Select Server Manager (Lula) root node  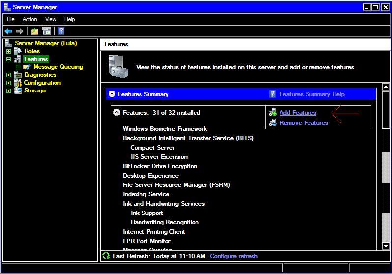46,43
